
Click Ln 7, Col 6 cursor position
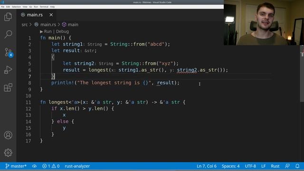[x=207, y=166]
